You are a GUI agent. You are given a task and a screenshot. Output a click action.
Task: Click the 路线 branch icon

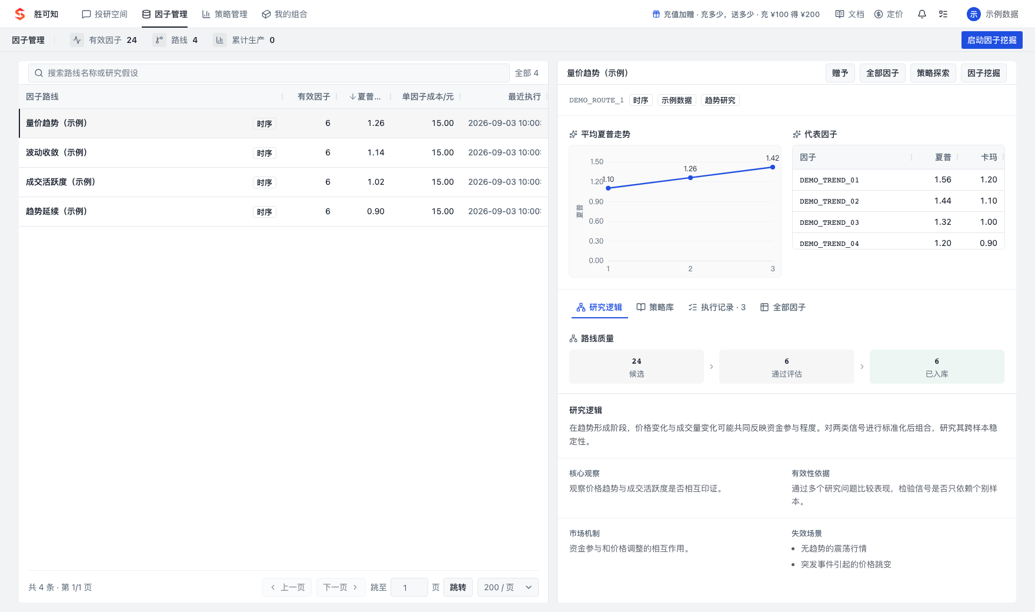pos(159,40)
